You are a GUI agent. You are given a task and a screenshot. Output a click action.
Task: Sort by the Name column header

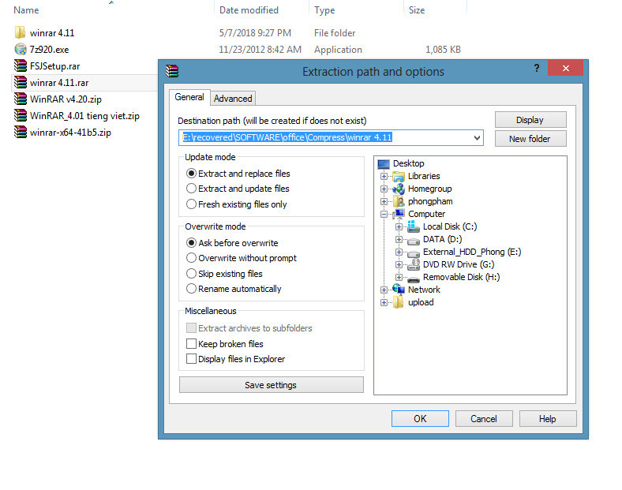coord(26,10)
